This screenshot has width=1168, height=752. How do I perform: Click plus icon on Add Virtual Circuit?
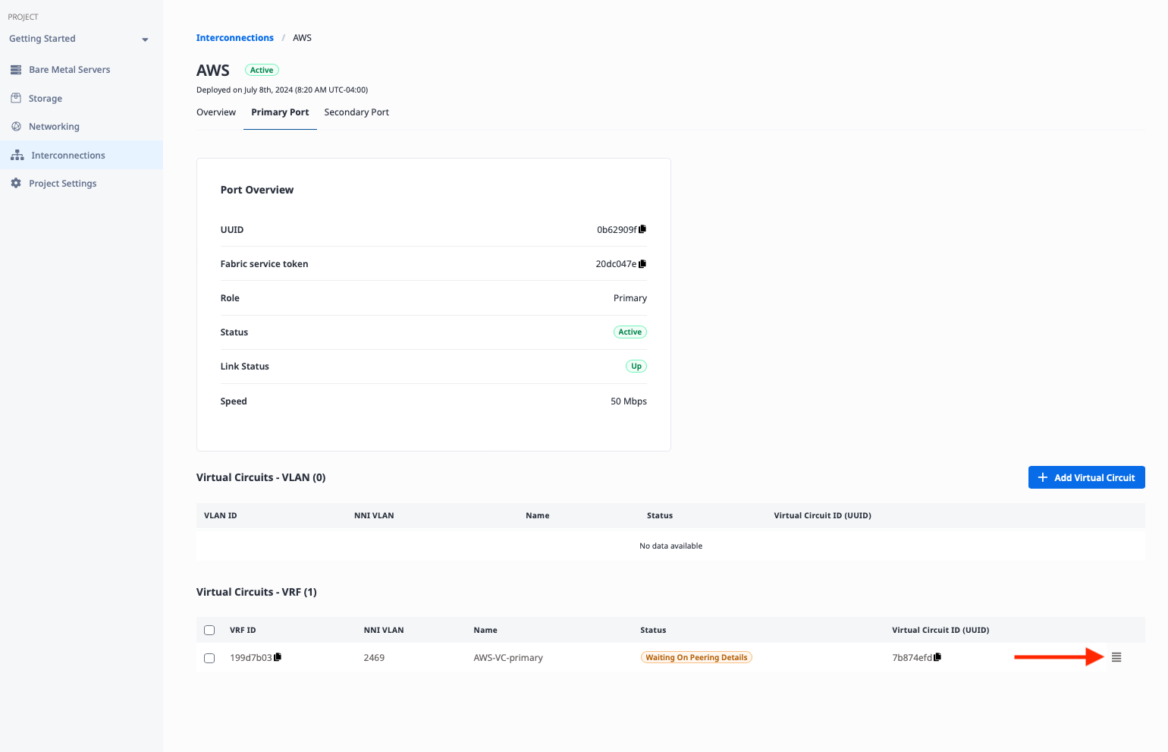1043,477
